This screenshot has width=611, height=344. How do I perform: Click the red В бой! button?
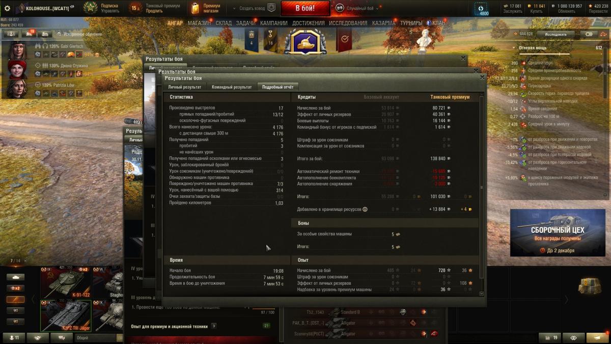pyautogui.click(x=305, y=8)
